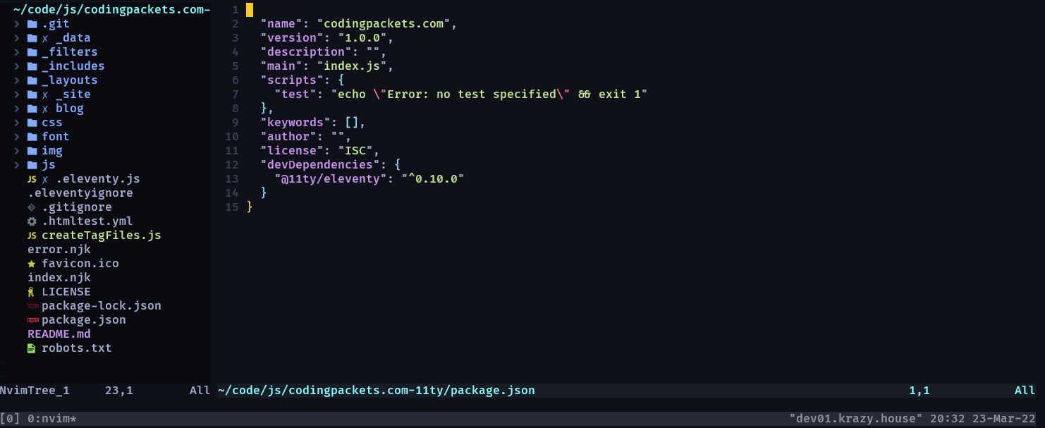Expand the _includes folder arrow
Image resolution: width=1045 pixels, height=428 pixels.
(x=17, y=66)
